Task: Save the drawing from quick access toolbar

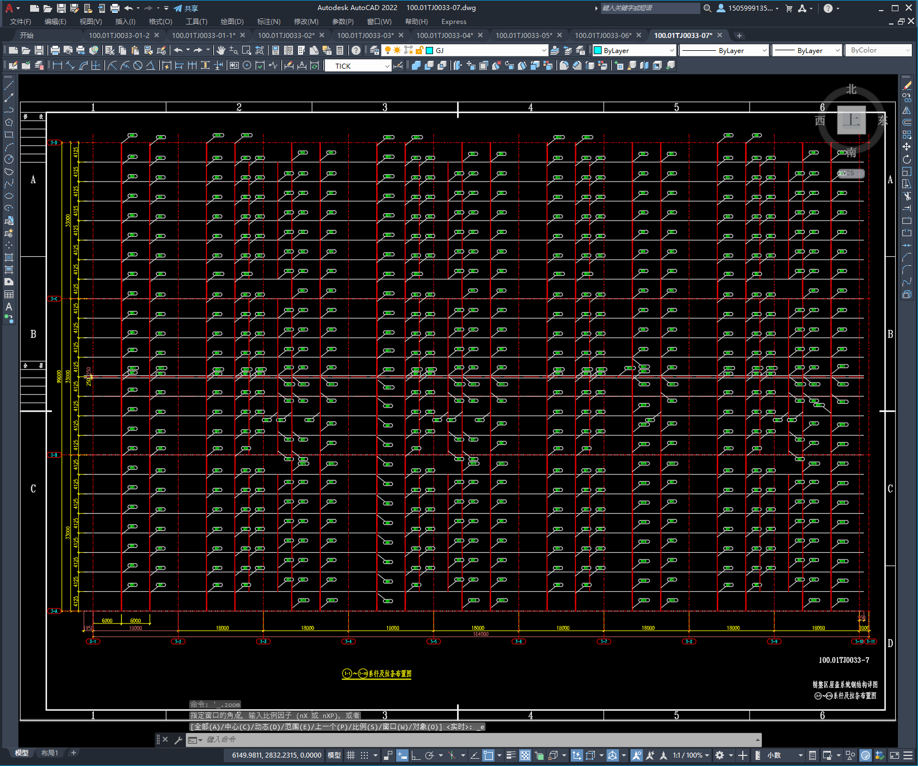Action: [61, 8]
